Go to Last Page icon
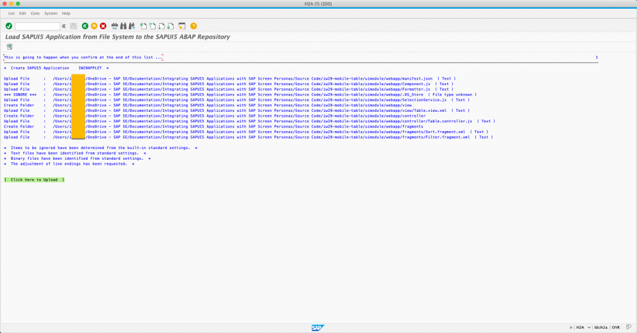The width and height of the screenshot is (637, 333). point(170,26)
